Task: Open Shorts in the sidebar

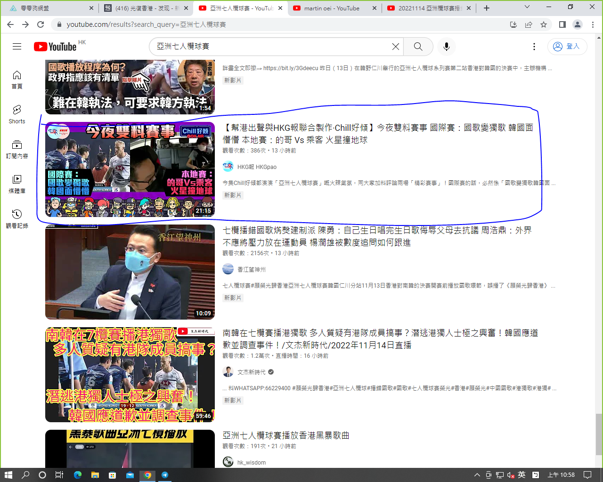Action: click(17, 114)
